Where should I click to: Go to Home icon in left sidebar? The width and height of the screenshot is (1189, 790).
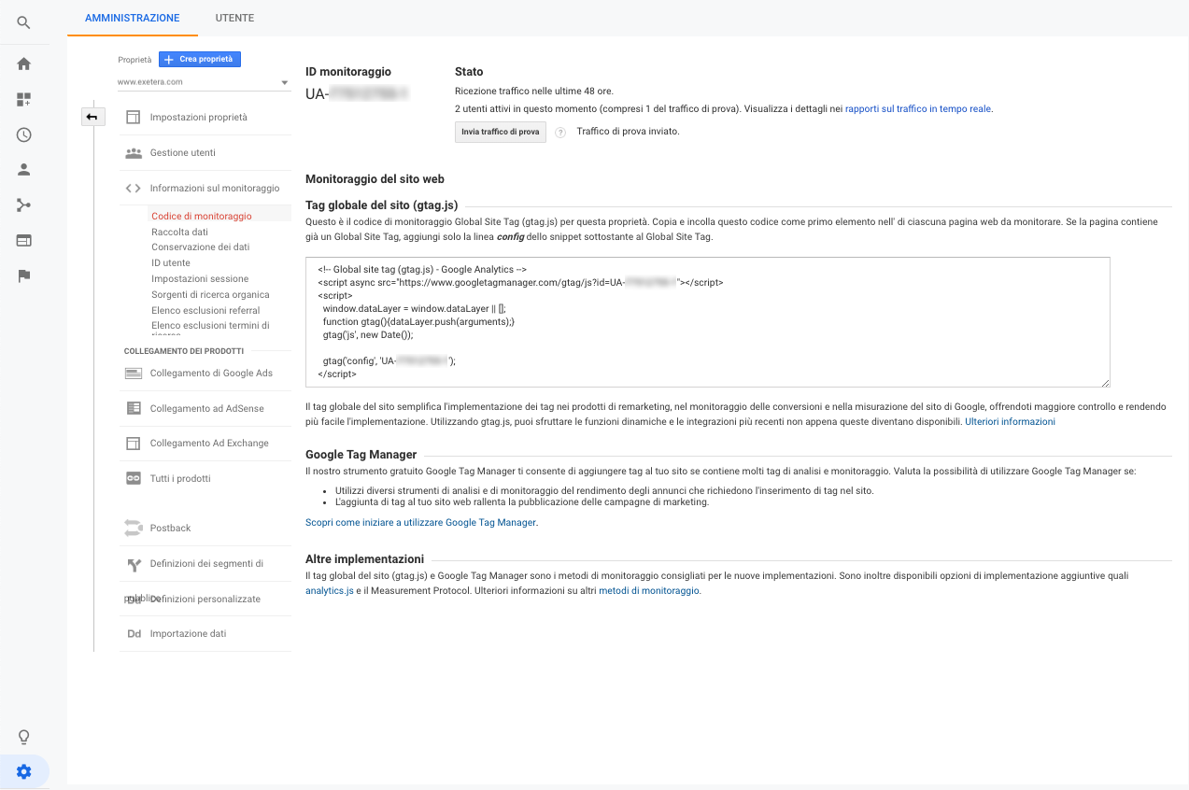[x=23, y=63]
